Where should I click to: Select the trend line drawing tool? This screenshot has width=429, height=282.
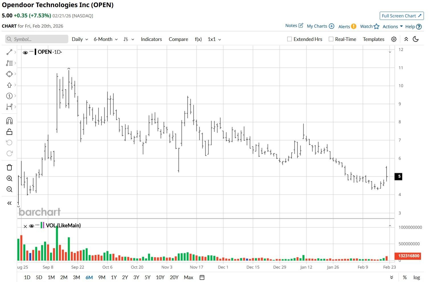tap(9, 52)
